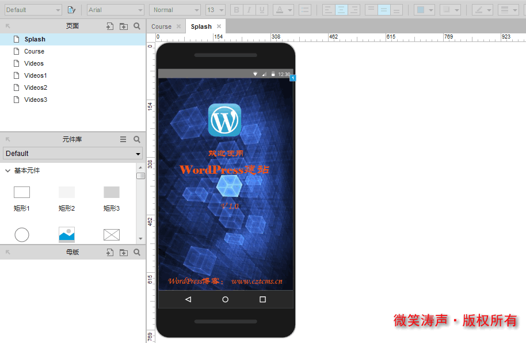The image size is (526, 343).
Task: Open the Normal font weight dropdown
Action: click(x=175, y=10)
